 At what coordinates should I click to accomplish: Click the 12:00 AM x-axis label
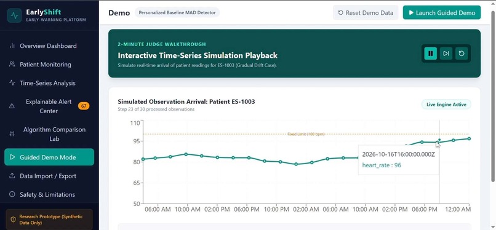click(x=458, y=209)
